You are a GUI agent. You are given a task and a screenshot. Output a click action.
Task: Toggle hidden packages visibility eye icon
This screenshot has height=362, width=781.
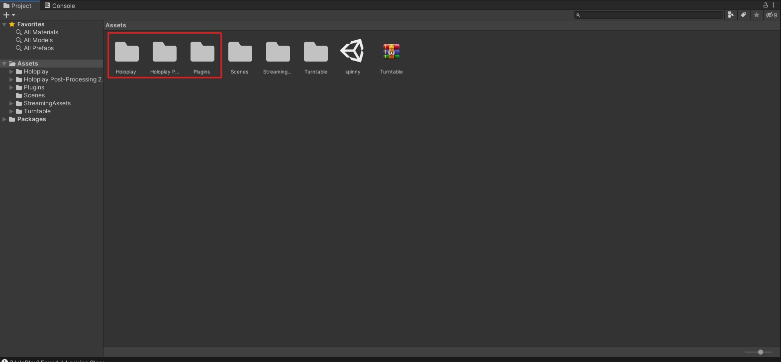click(x=772, y=15)
